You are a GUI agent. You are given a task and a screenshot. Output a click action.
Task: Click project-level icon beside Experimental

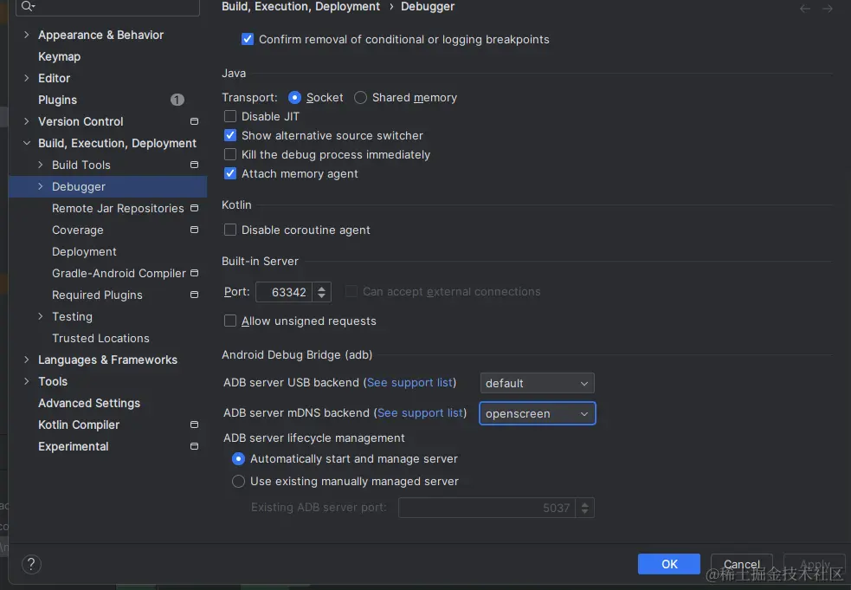pyautogui.click(x=194, y=446)
